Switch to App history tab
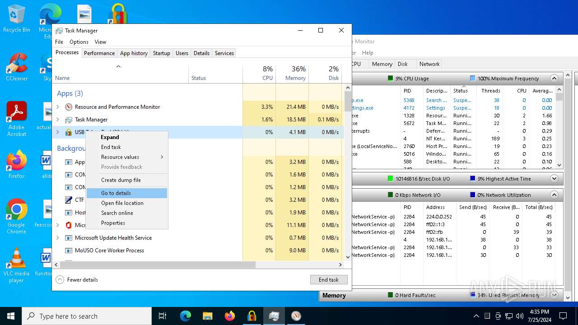The width and height of the screenshot is (578, 325). [x=134, y=53]
